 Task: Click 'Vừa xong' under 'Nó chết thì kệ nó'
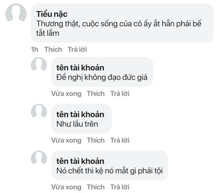point(66,187)
